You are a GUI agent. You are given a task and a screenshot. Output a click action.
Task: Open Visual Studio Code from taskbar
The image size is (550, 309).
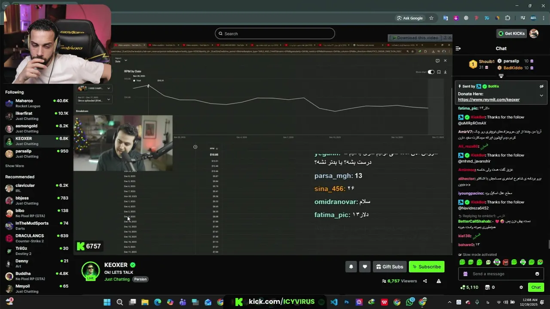point(334,302)
